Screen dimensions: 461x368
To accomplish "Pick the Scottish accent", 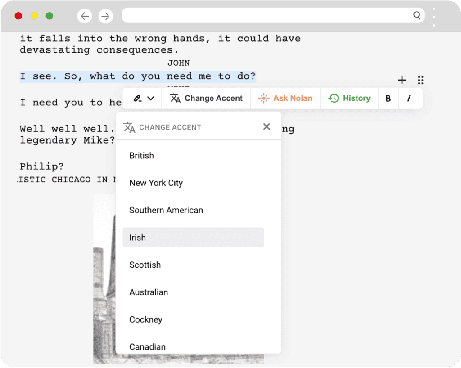I will (145, 265).
